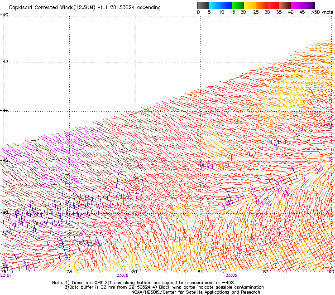
Task: Click the "-48" latitude axis label
Action: tap(4, 212)
